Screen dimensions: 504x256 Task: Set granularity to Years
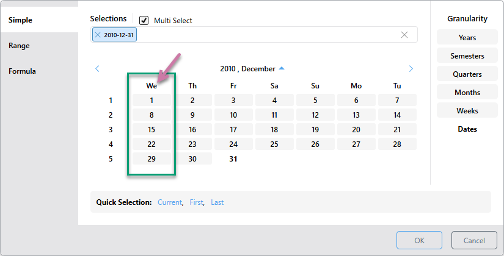tap(467, 38)
